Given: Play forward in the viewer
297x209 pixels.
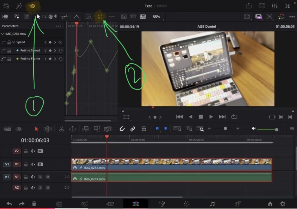Looking at the screenshot, I should (x=211, y=117).
